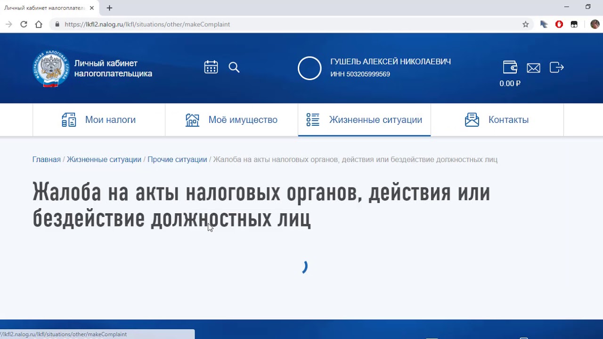Screen dimensions: 603x339
Task: Open the search magnifier icon
Action: click(234, 67)
